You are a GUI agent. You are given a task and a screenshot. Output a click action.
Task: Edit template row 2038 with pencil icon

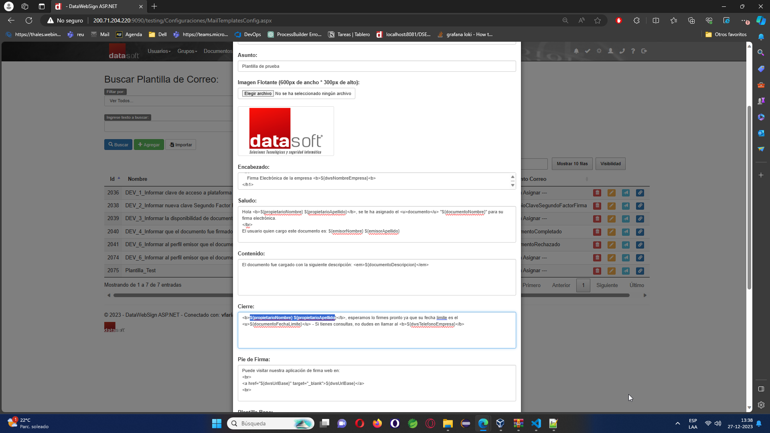(x=611, y=206)
